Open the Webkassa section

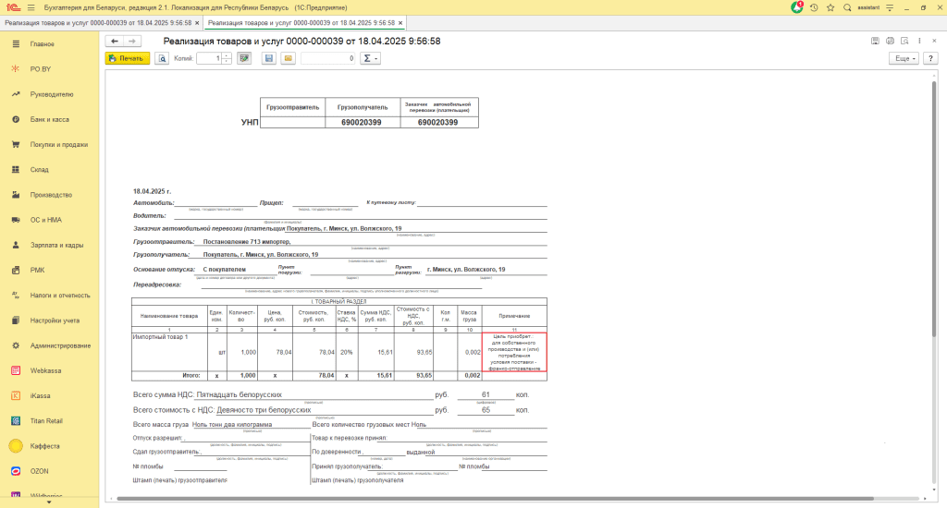pyautogui.click(x=45, y=371)
